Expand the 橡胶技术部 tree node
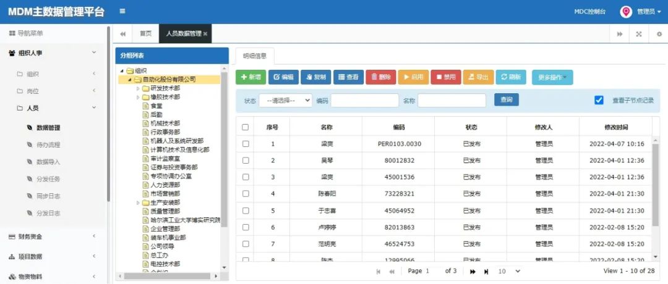 [x=137, y=98]
